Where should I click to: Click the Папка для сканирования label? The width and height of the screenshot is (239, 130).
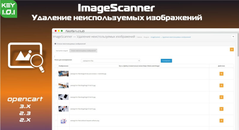(x=63, y=60)
